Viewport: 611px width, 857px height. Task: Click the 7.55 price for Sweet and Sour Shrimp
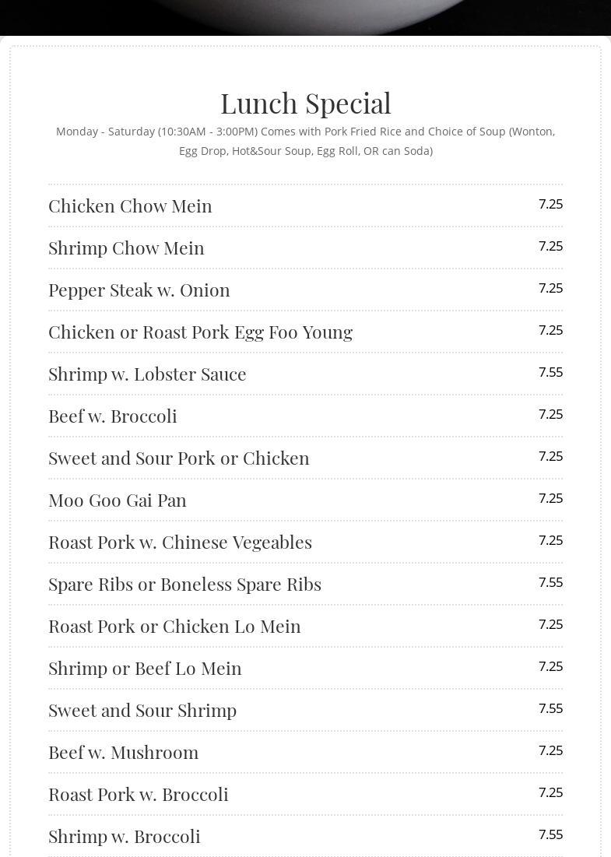(550, 708)
